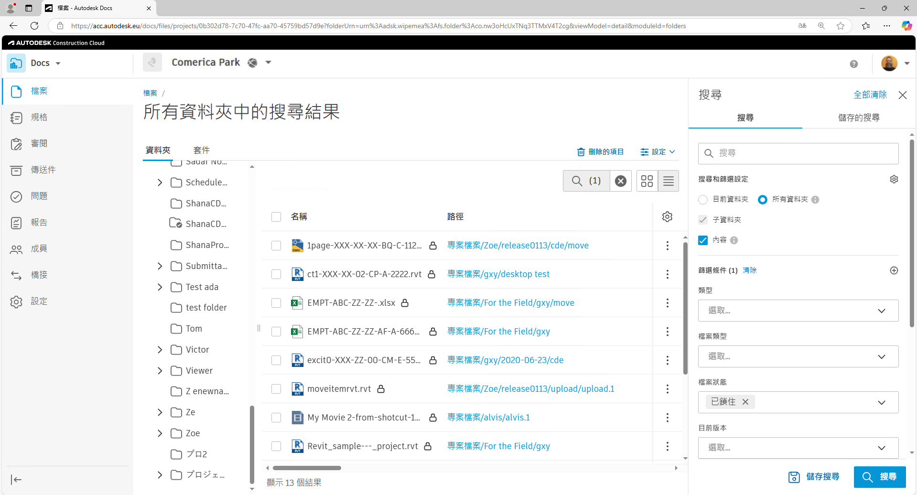917x495 pixels.
Task: Click the 刪除的項目 button
Action: click(x=600, y=152)
